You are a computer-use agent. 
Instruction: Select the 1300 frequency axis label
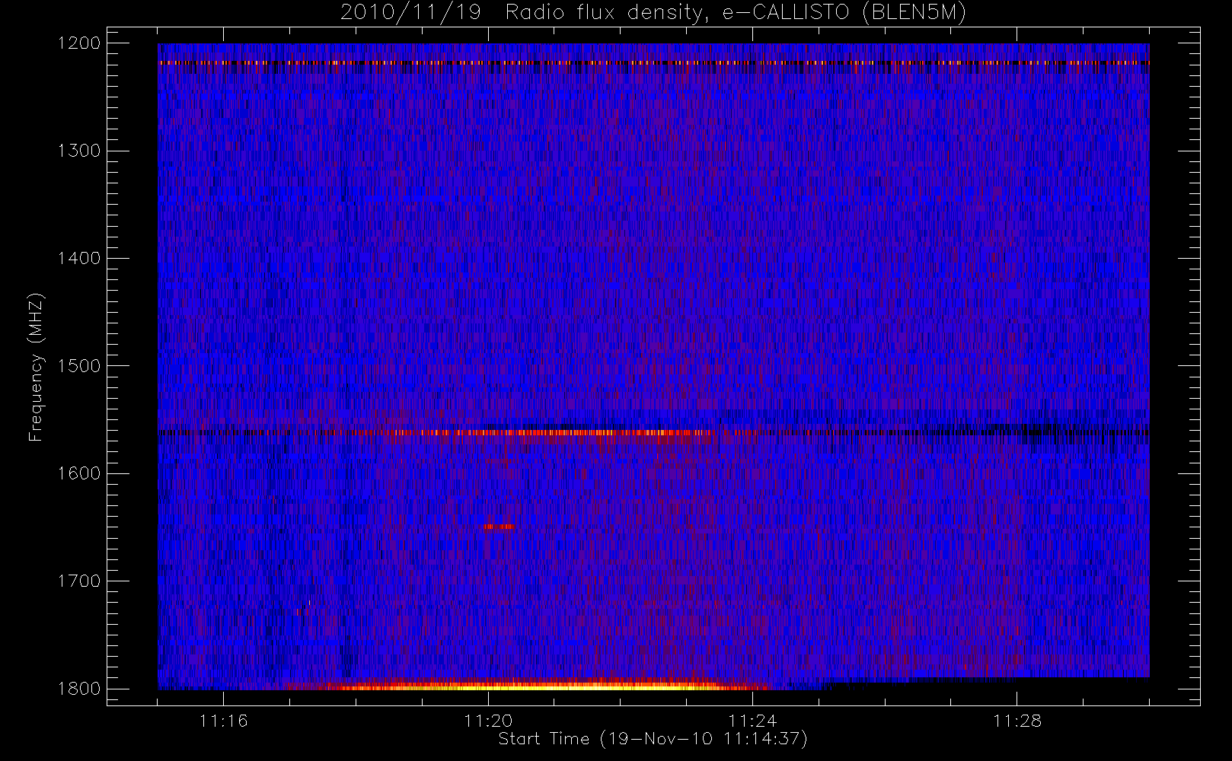pyautogui.click(x=79, y=151)
